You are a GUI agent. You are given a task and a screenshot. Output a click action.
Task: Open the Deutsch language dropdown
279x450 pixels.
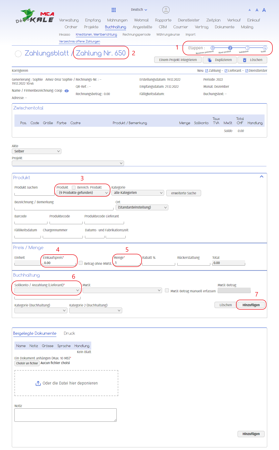[x=139, y=10]
